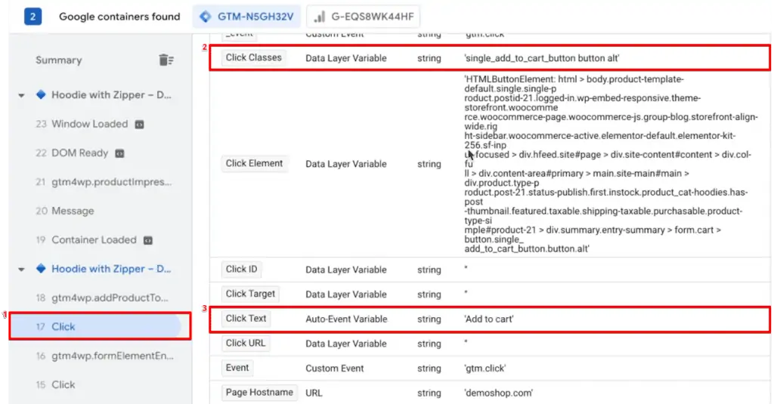Click 'string' in the Page Hostname row
This screenshot has height=404, width=774.
[x=429, y=393]
